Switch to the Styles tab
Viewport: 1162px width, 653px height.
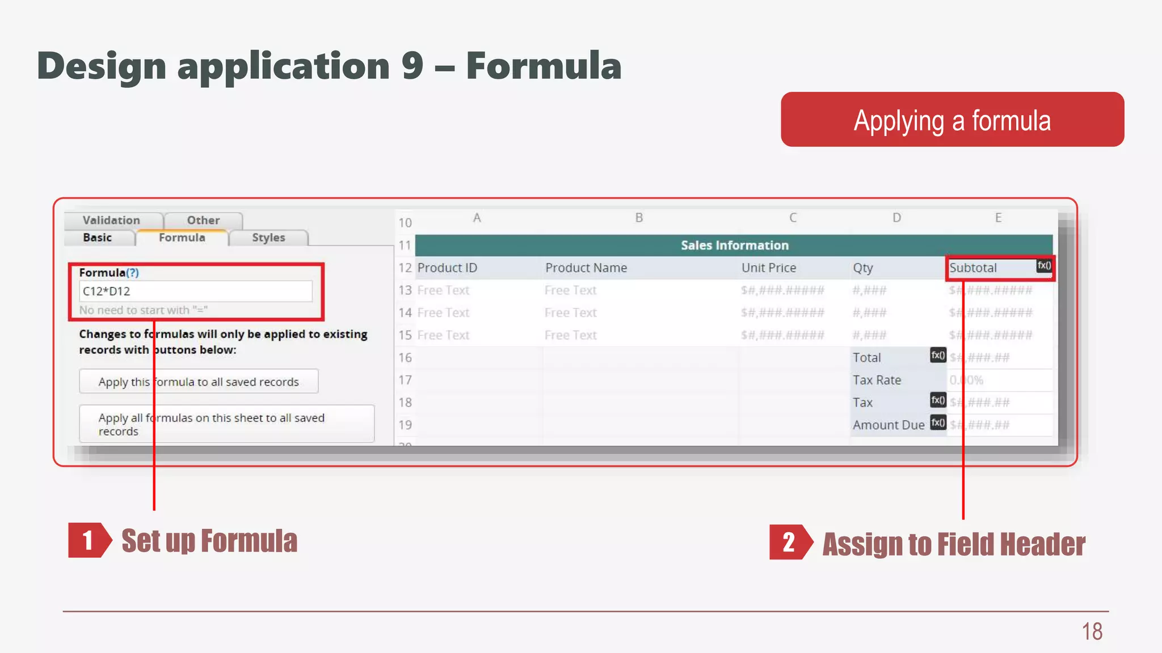(269, 238)
